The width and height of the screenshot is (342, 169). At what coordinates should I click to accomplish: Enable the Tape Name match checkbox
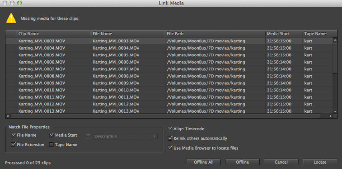52,145
